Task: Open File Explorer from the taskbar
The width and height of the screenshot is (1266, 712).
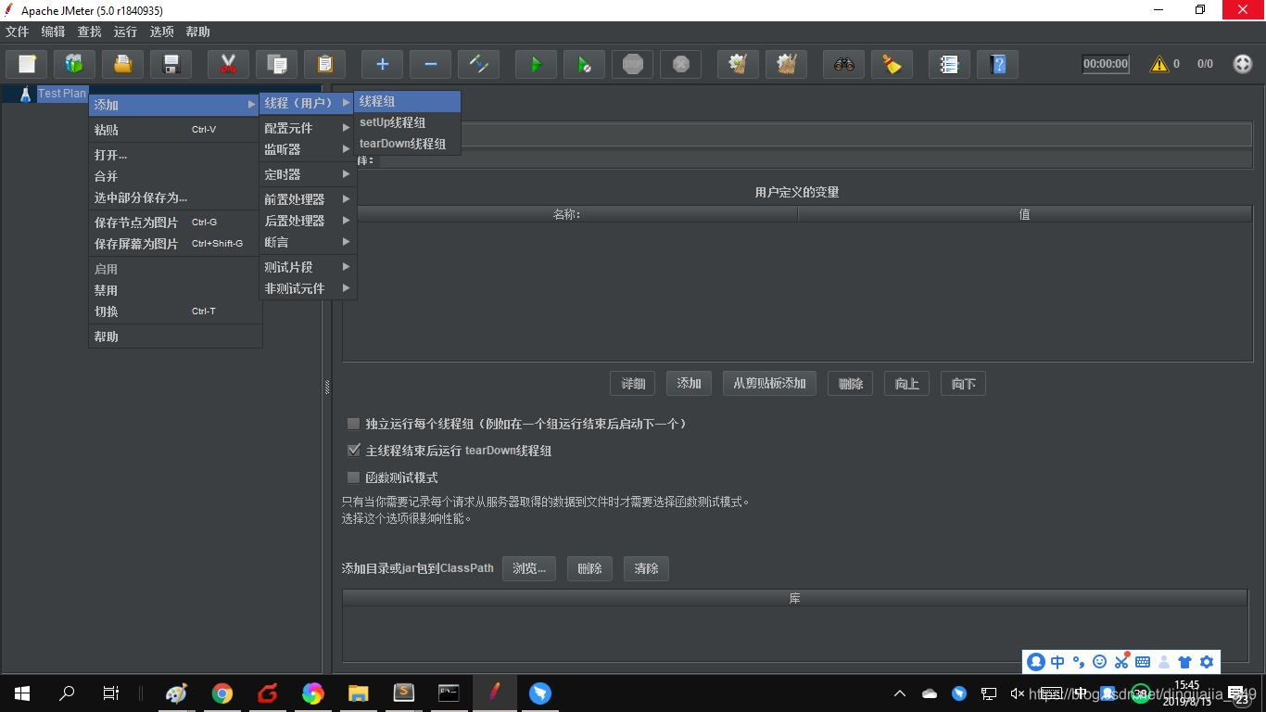Action: pyautogui.click(x=359, y=693)
